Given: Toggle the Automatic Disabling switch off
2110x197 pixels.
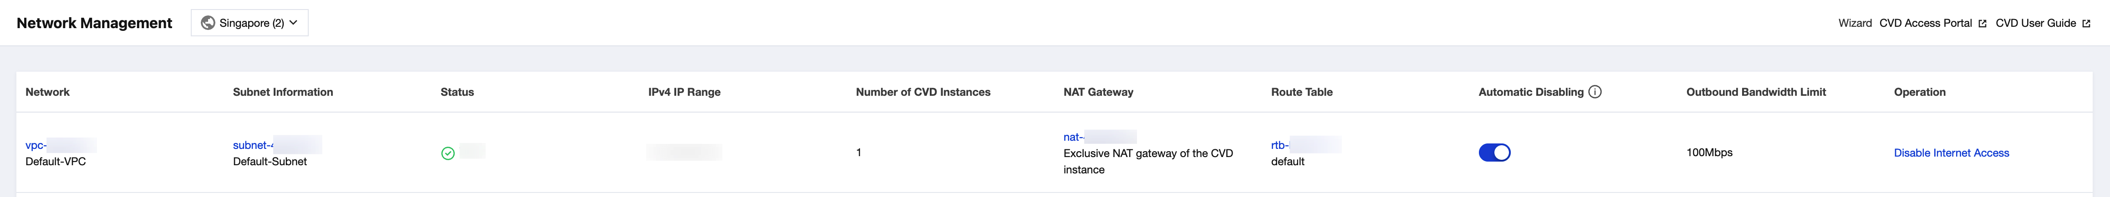Looking at the screenshot, I should [x=1494, y=153].
